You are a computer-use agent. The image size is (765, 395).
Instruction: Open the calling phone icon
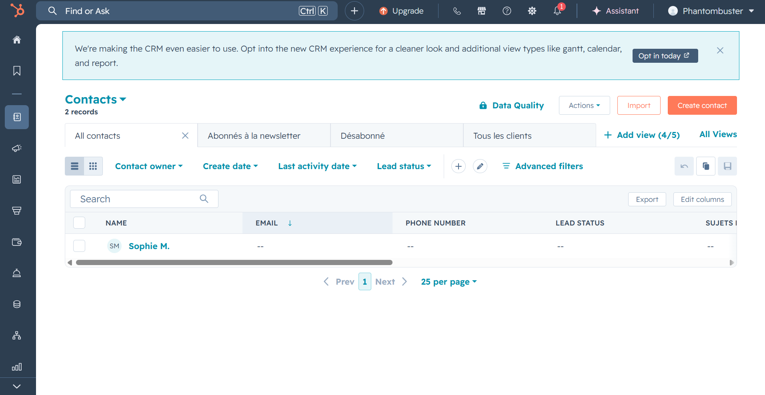pos(457,11)
